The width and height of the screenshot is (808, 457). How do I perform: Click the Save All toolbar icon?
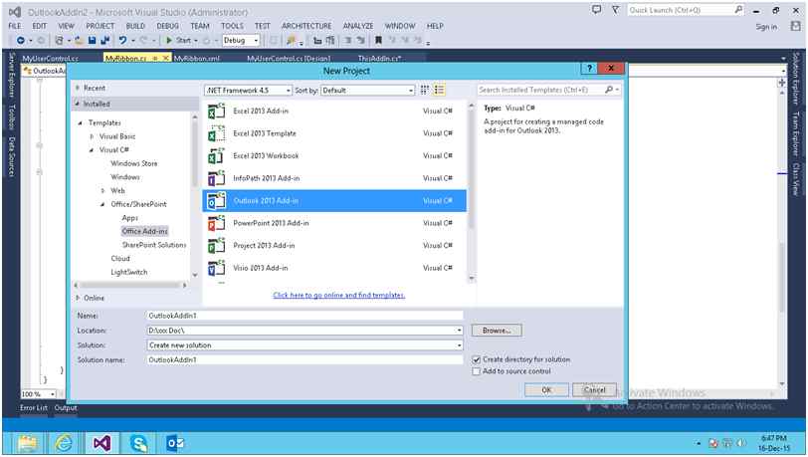coord(104,40)
